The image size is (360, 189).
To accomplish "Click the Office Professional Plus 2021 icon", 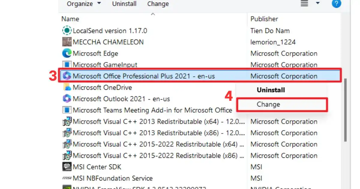I will 67,76.
